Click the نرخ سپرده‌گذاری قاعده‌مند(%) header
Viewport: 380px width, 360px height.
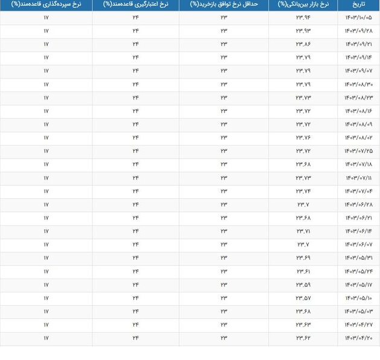(x=46, y=4)
